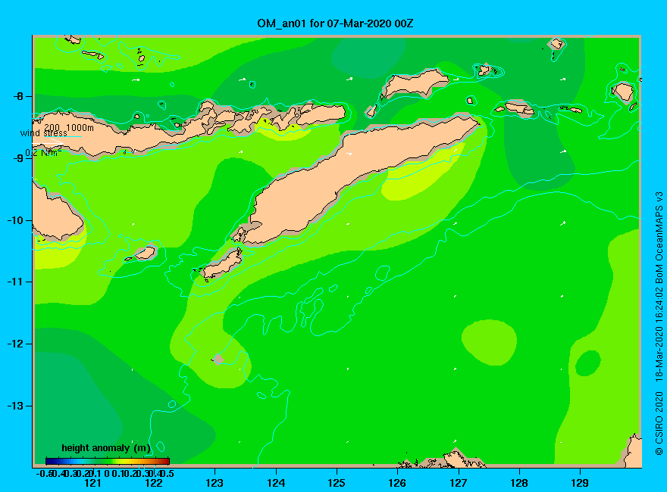Viewport: 667px width, 492px height.
Task: Click longitude label 122
Action: point(154,483)
